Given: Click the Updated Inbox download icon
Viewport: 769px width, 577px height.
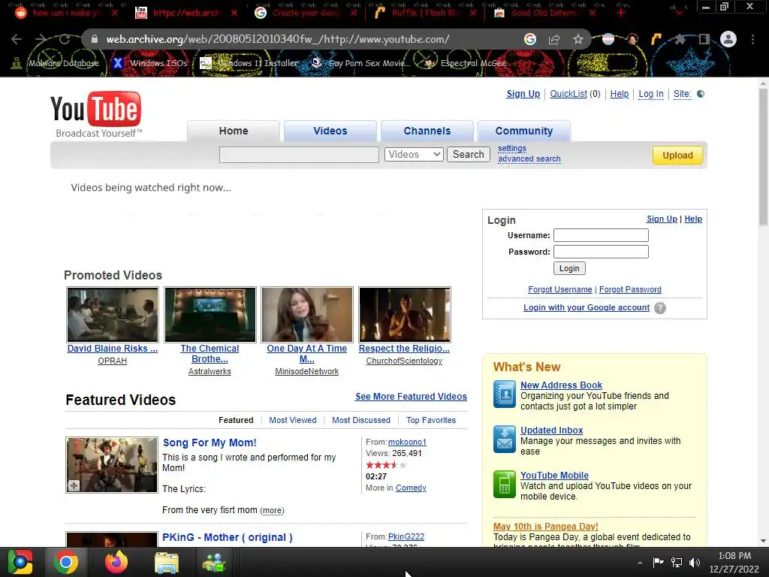Looking at the screenshot, I should [504, 439].
